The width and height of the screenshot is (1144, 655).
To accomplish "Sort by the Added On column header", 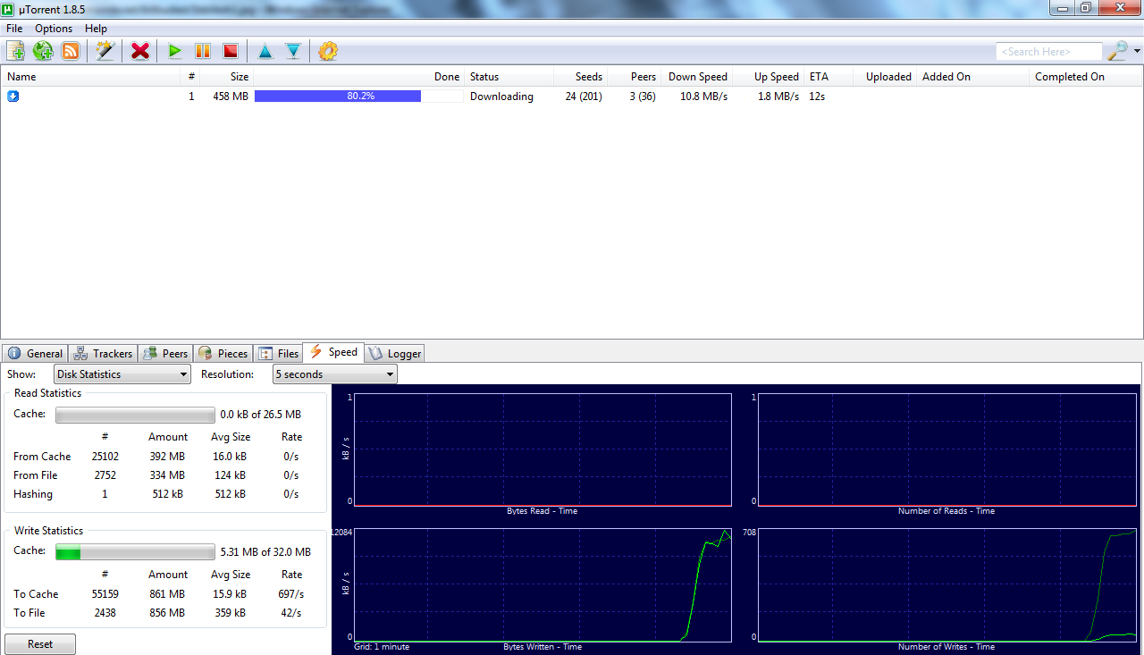I will (973, 77).
